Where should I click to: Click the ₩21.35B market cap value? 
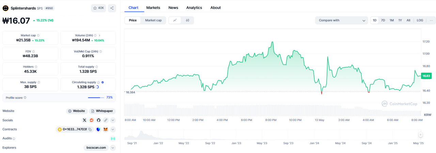pyautogui.click(x=24, y=40)
